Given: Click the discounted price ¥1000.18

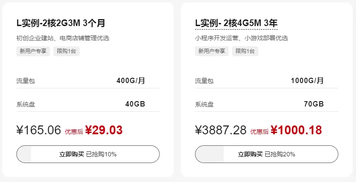Looking at the screenshot, I should tap(296, 130).
